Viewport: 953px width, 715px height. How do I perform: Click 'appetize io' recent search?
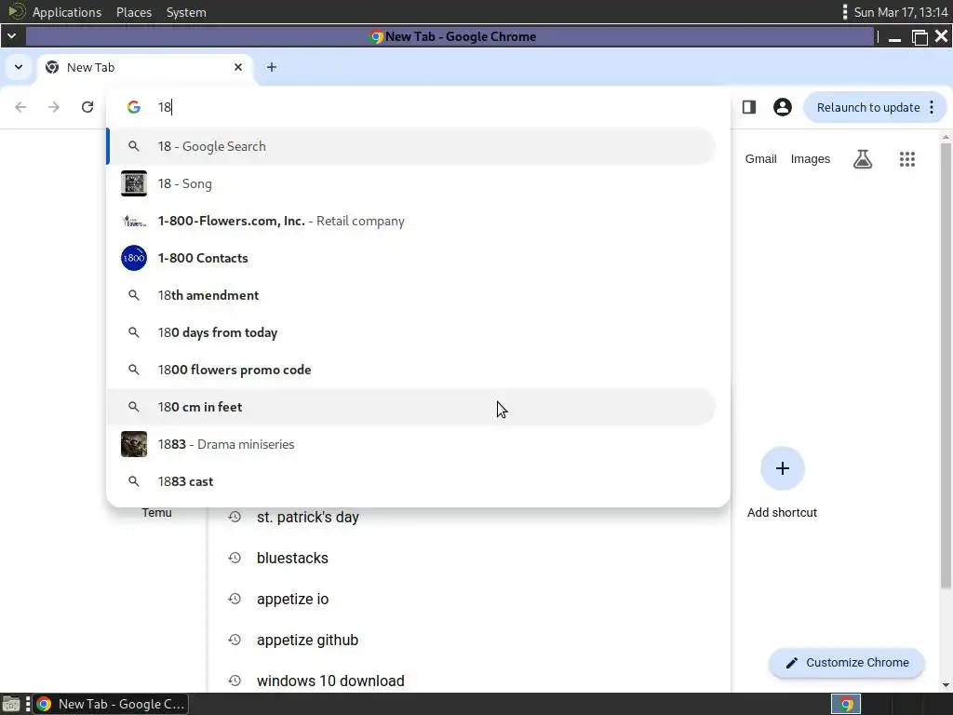coord(292,599)
